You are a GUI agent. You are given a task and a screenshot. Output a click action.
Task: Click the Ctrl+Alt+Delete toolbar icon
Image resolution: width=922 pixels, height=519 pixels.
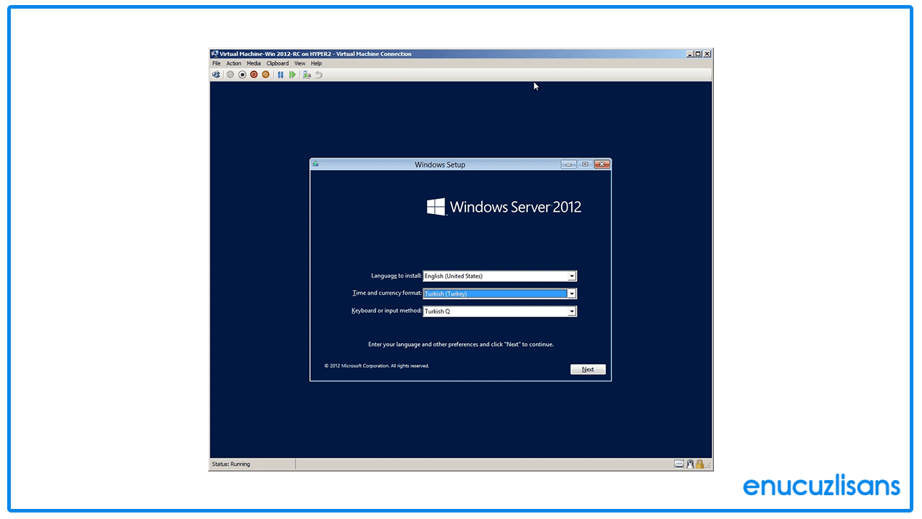[216, 74]
